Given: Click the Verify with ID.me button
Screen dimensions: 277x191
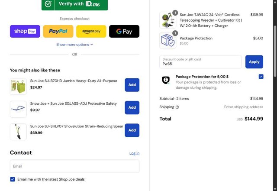Looking at the screenshot, I should [74, 5].
